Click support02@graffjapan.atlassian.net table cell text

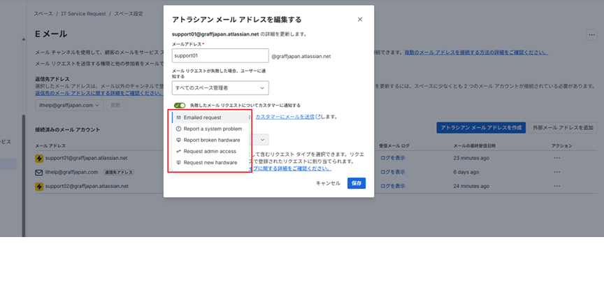pos(87,186)
